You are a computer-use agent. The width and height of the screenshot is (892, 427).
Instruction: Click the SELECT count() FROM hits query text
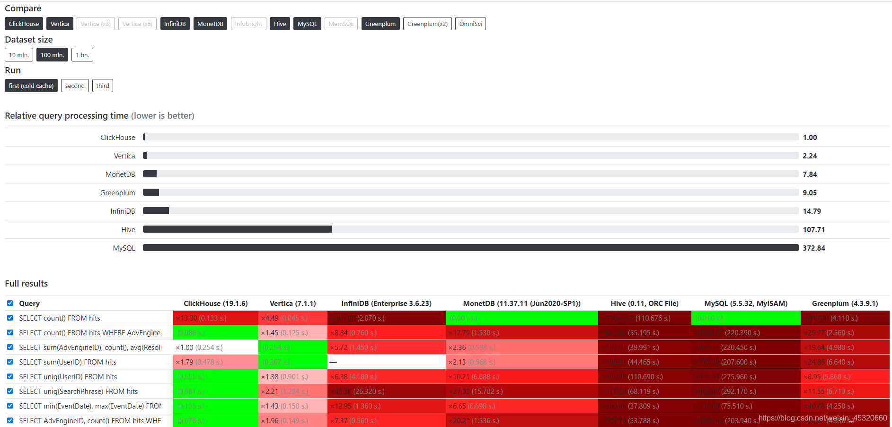60,318
